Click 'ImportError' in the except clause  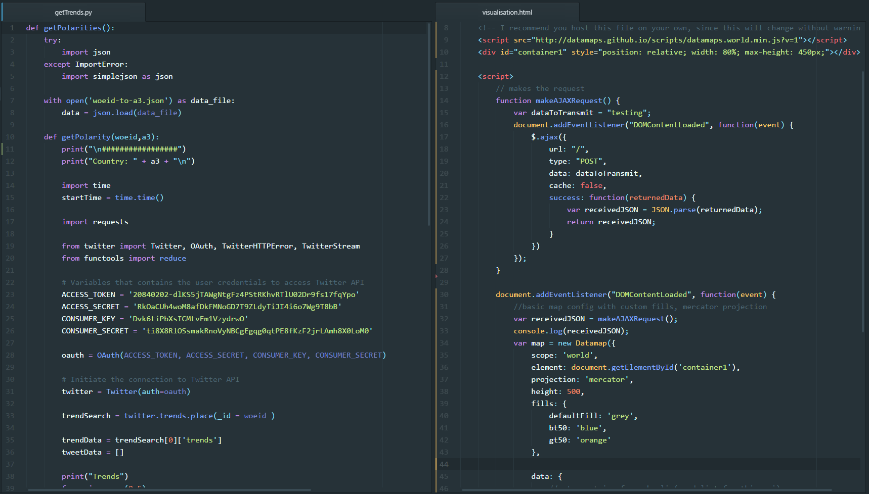click(x=100, y=64)
